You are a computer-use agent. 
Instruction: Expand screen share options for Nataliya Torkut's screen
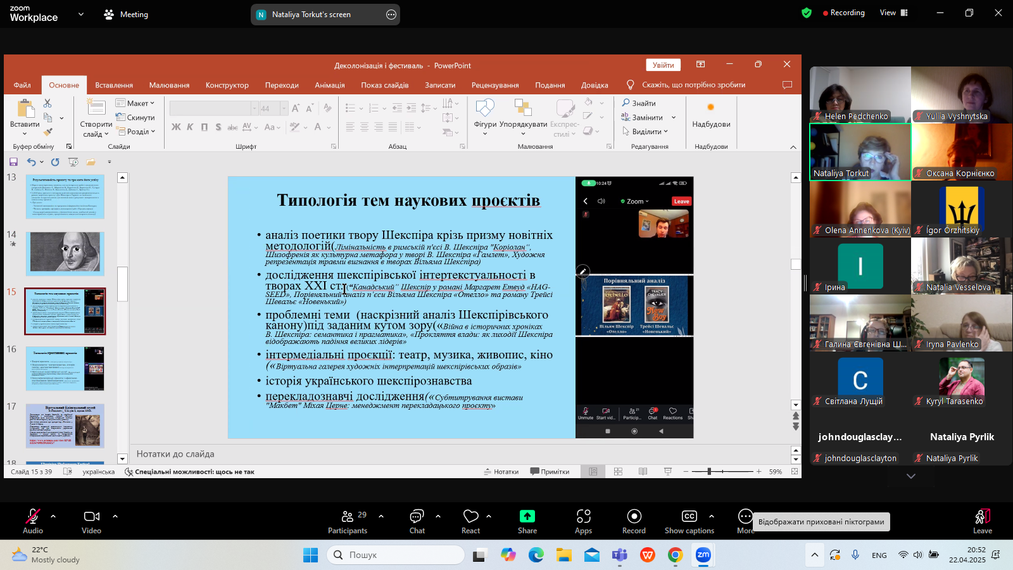391,15
